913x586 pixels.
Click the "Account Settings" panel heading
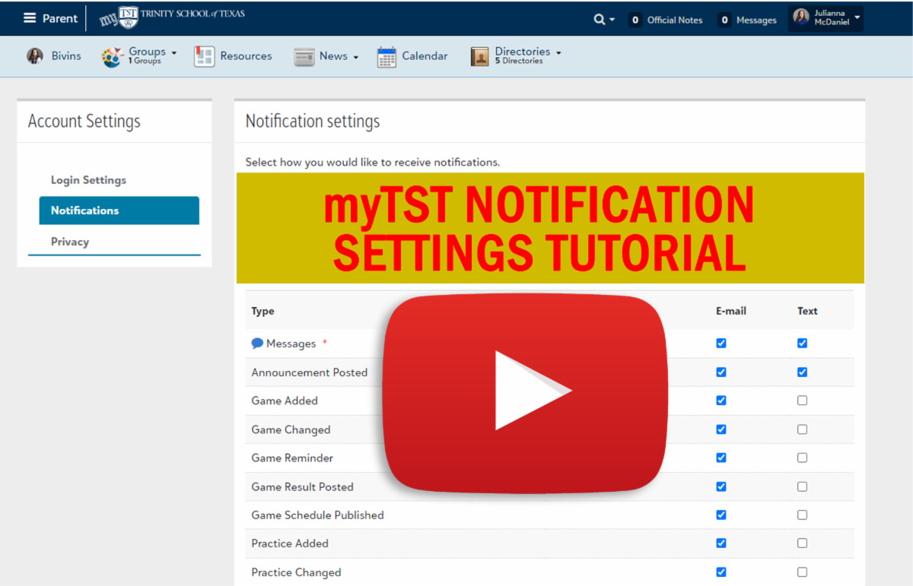click(84, 121)
